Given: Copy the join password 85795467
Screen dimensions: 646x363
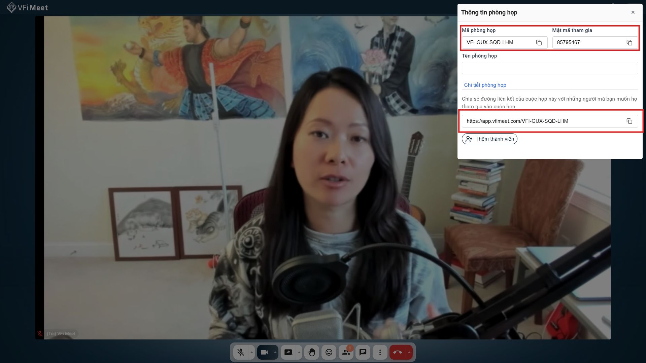Looking at the screenshot, I should [629, 42].
